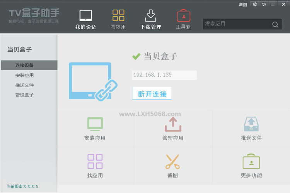Click the magnifier search icon
Image resolution: width=290 pixels, height=193 pixels.
275,24
